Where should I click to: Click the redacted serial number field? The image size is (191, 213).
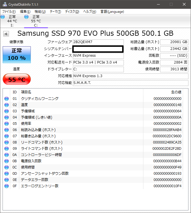[x=98, y=49]
